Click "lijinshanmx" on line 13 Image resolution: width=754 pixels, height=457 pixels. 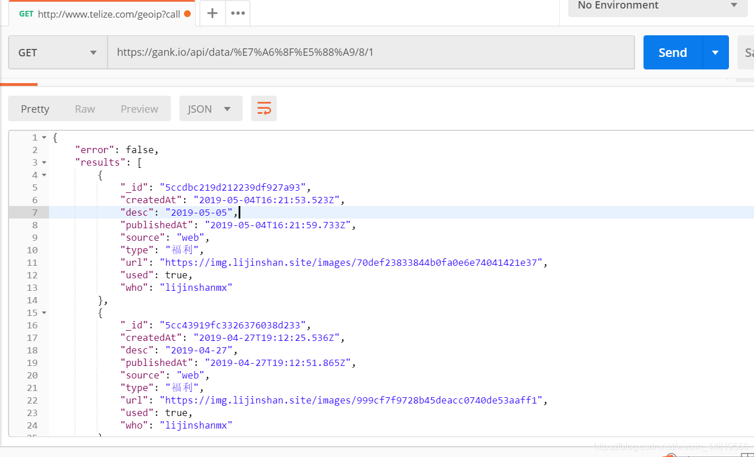pos(196,287)
